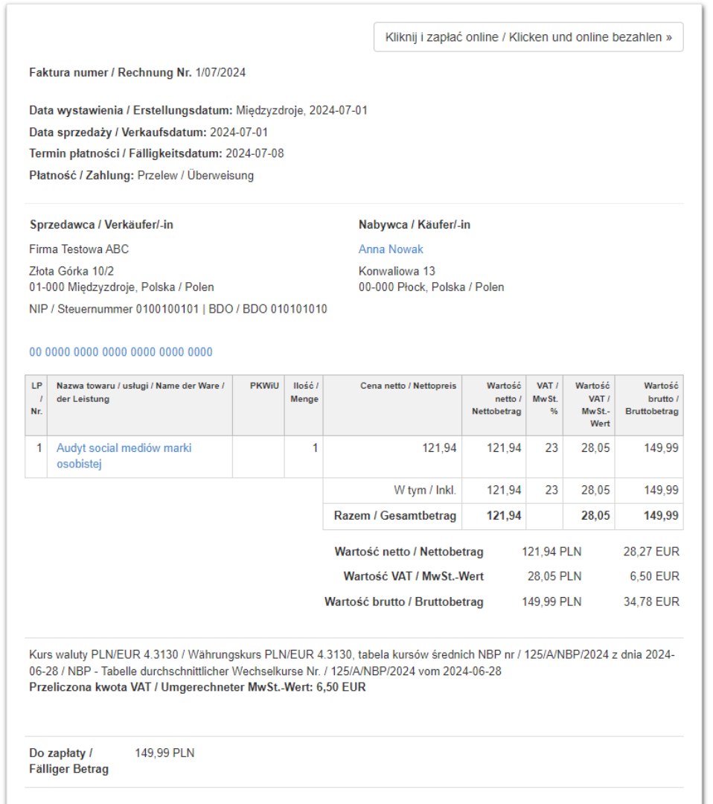
Task: Open product link 'Audyt social mediów marki osobistej'
Action: (124, 456)
